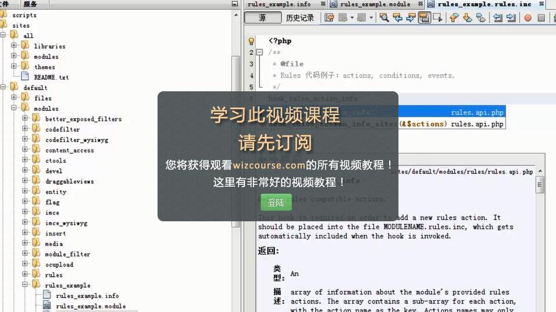This screenshot has width=556, height=312.
Task: Select the 服务 services panel tab
Action: (31, 4)
